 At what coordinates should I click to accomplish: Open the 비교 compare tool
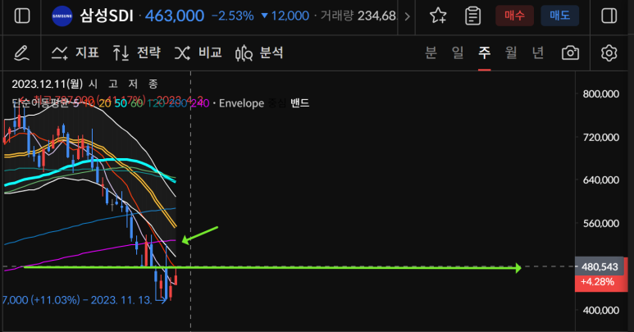198,52
